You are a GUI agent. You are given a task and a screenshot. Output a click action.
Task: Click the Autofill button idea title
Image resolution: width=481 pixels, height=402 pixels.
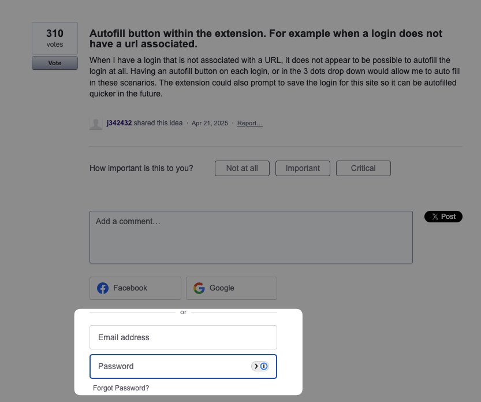click(266, 39)
